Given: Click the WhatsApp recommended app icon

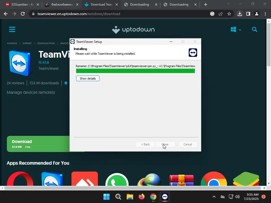Looking at the screenshot, I should (x=117, y=179).
